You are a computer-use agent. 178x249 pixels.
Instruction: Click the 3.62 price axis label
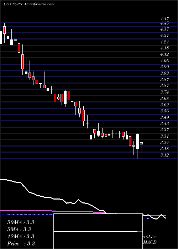(x=164, y=105)
